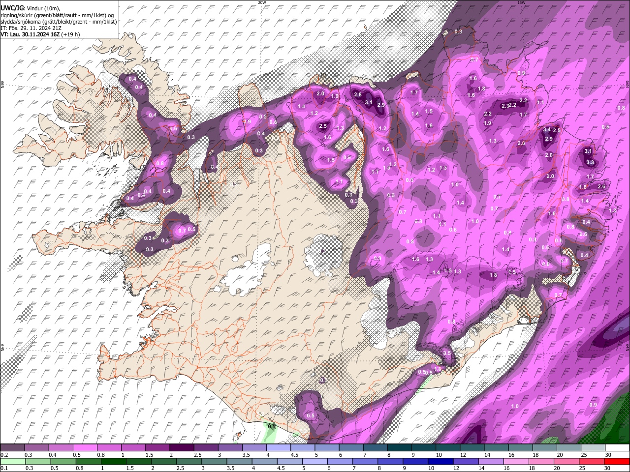Select the 3.3 precipitation value on the map
Image resolution: width=630 pixels, height=472 pixels.
[591, 163]
